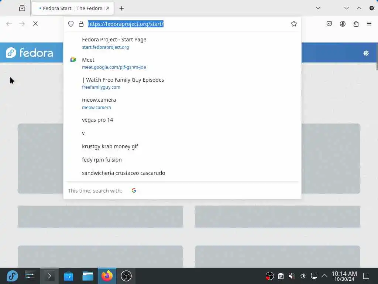This screenshot has height=284, width=378.
Task: Save page to Pocket
Action: (329, 24)
